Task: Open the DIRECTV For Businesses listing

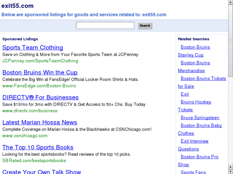Action: 40,97
